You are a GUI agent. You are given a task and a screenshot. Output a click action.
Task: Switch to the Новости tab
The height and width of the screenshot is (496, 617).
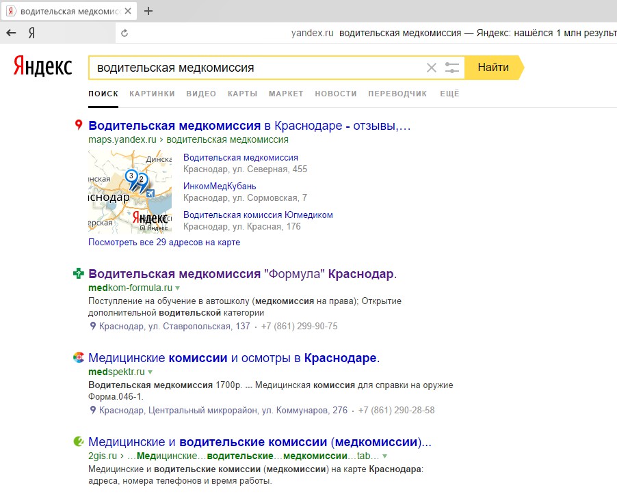[336, 94]
